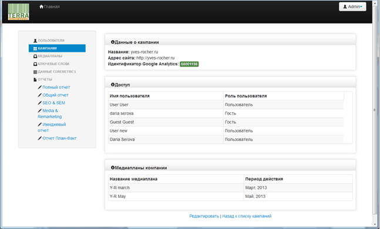
Task: Click the TERRA logo
Action: [18, 12]
